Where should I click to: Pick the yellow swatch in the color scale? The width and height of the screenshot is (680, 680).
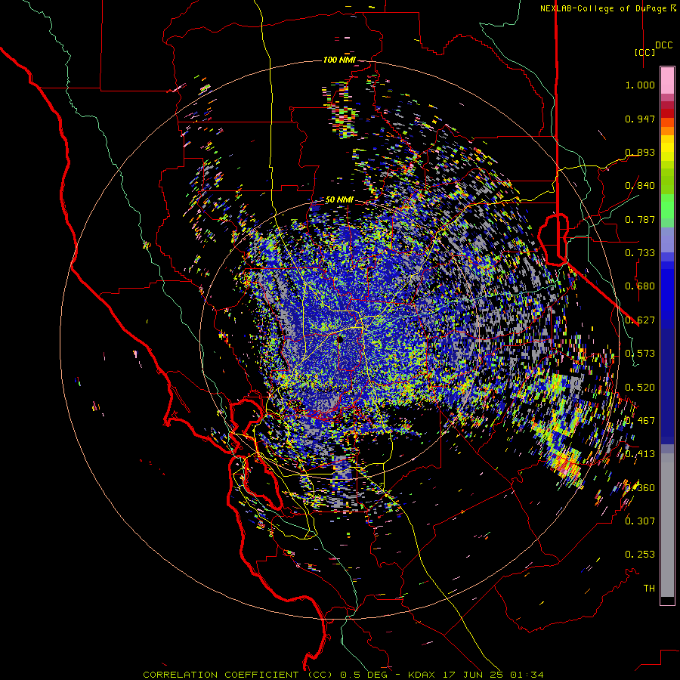point(667,148)
